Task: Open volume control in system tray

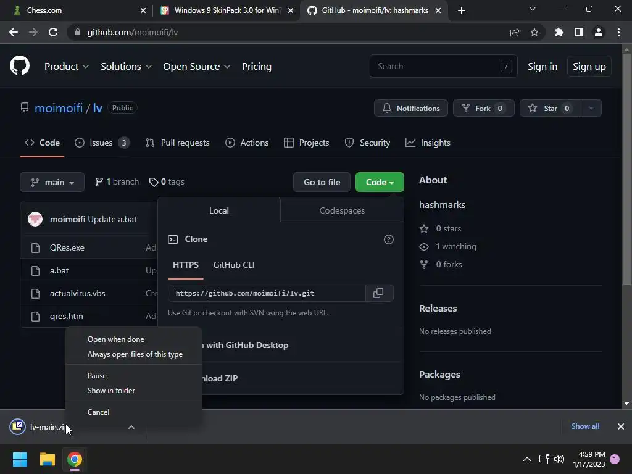Action: tap(559, 459)
